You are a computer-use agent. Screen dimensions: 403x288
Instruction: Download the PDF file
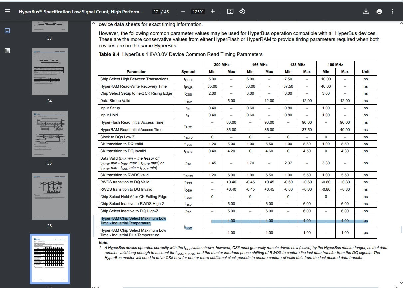[366, 11]
